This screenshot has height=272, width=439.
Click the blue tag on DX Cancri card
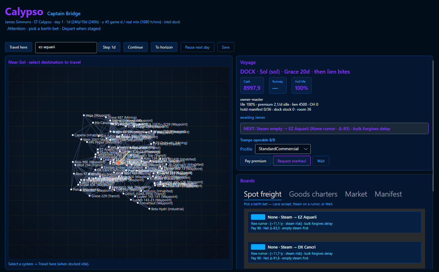coord(258,247)
